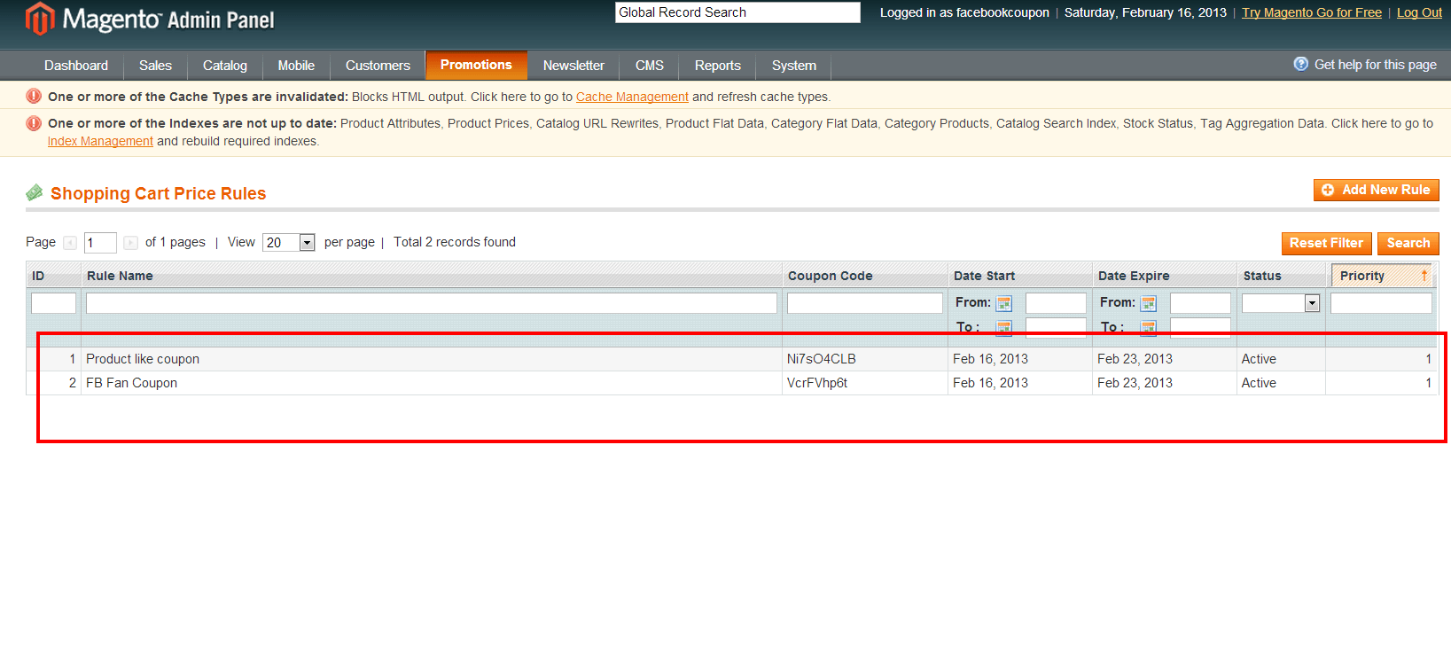Screen dimensions: 1451x648
Task: Click the help question mark icon
Action: pos(1300,64)
